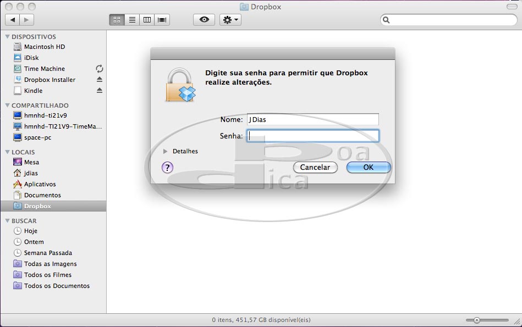Click the Senha password field
The width and height of the screenshot is (522, 327).
[x=312, y=136]
